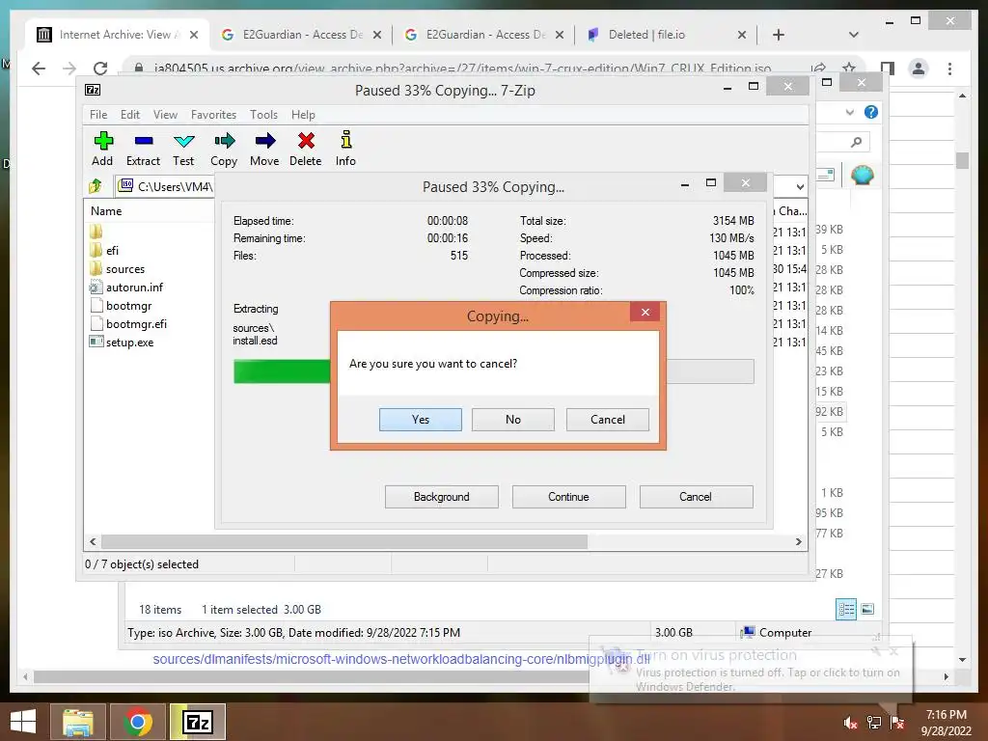The width and height of the screenshot is (988, 741).
Task: Click the up-folder icon beside the path box
Action: pyautogui.click(x=96, y=186)
